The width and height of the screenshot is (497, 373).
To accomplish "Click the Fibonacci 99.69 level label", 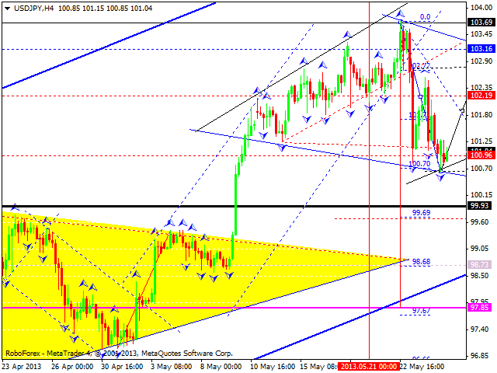I will pos(421,212).
